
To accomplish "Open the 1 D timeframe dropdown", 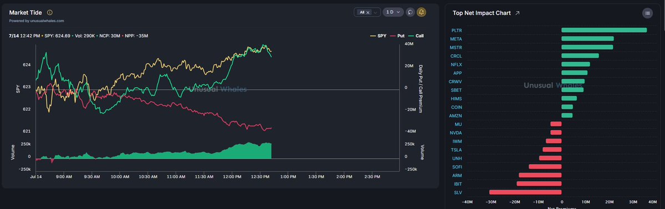I will click(x=393, y=12).
